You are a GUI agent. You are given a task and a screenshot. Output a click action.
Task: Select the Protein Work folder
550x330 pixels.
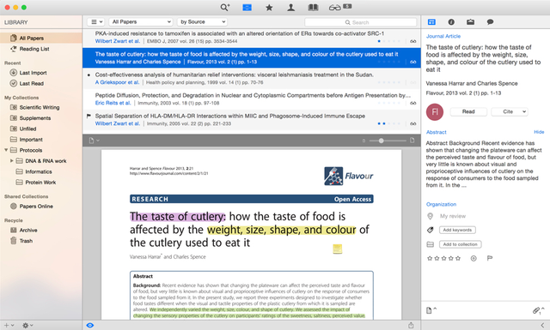click(41, 183)
